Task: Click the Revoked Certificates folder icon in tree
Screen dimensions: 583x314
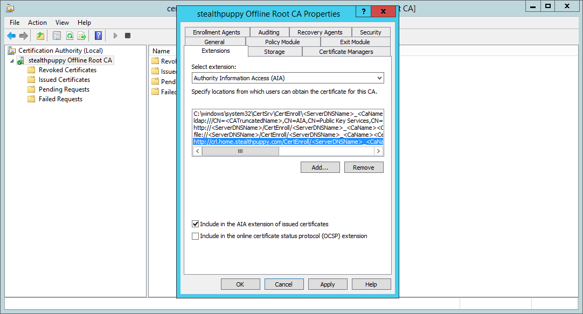Action: click(x=32, y=70)
